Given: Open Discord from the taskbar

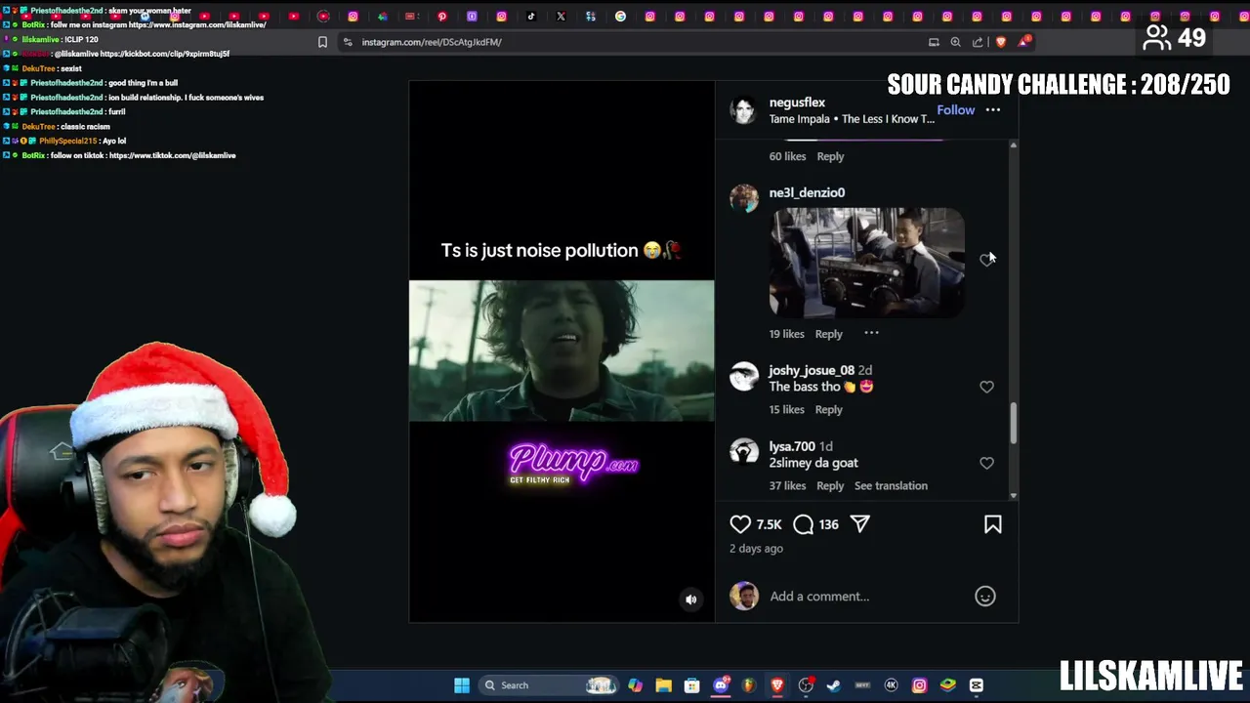Looking at the screenshot, I should point(721,685).
